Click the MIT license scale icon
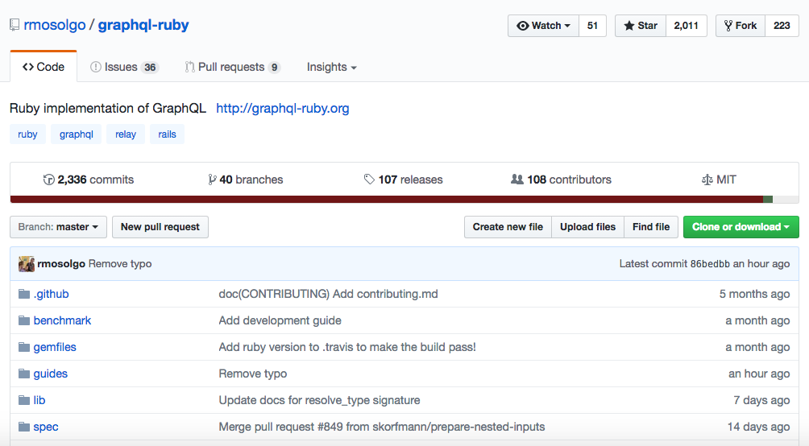 pyautogui.click(x=707, y=180)
